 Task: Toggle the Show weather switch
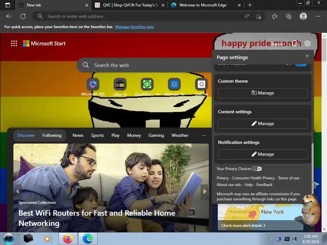click(301, 64)
